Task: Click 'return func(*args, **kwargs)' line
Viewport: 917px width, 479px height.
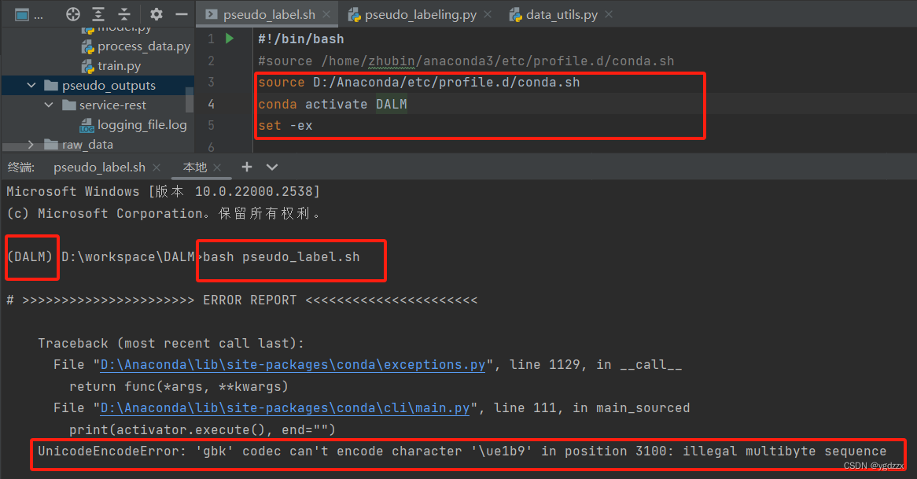Action: (x=179, y=387)
